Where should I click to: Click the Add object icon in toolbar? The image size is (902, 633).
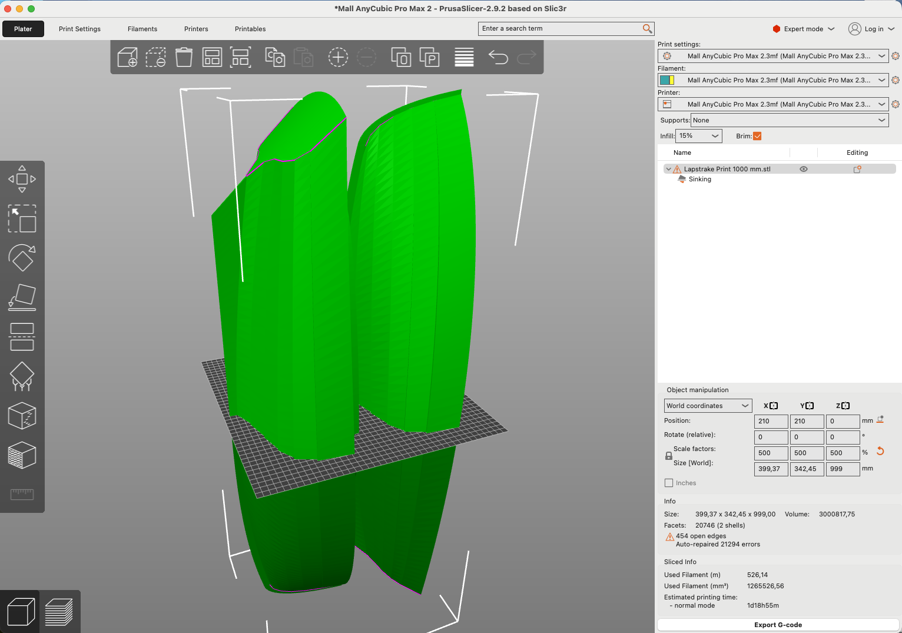coord(127,57)
